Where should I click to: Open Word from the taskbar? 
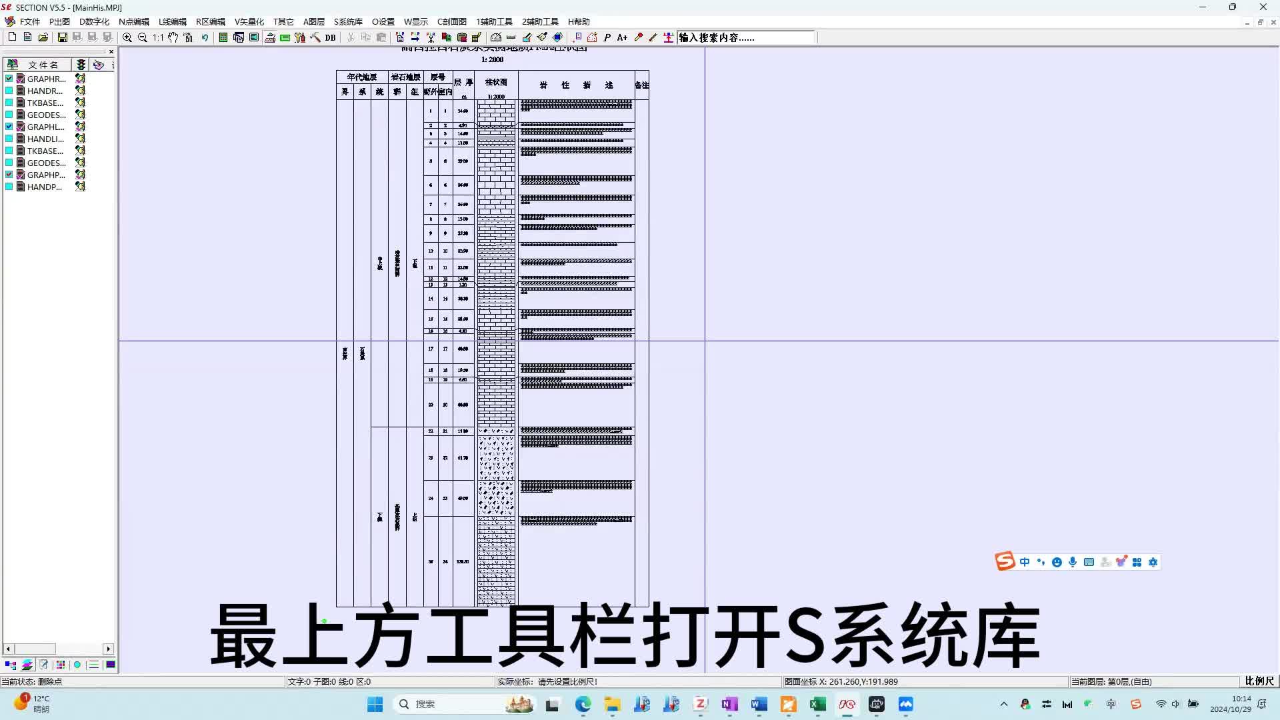pos(759,704)
